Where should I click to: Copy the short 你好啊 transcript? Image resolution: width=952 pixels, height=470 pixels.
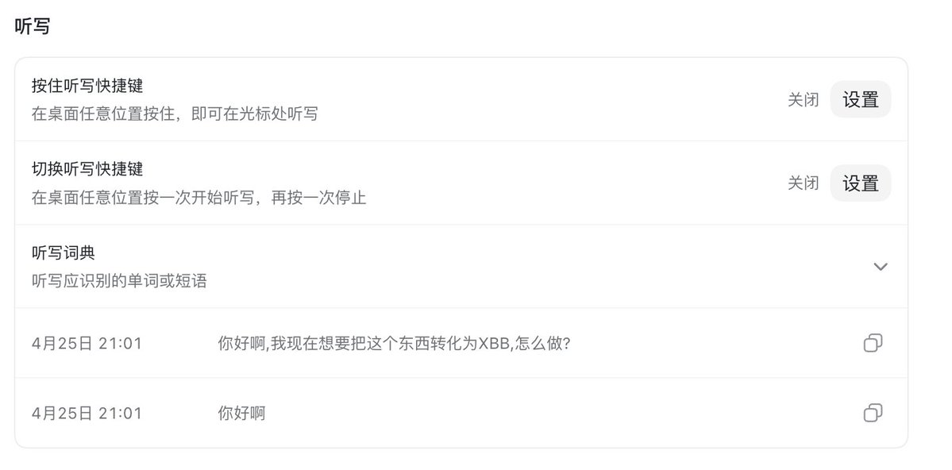(873, 413)
